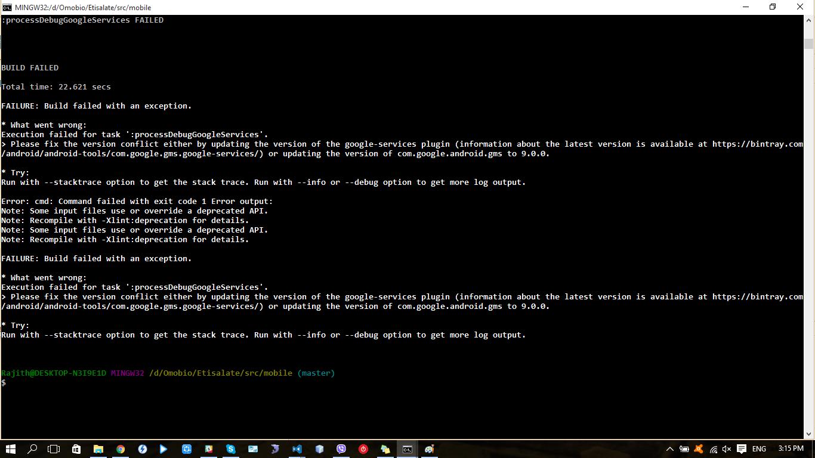This screenshot has width=815, height=458.
Task: Click the terminal vertical scrollbar thumb
Action: (x=809, y=44)
